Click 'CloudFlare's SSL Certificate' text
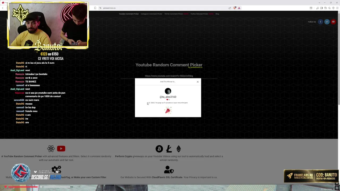 point(167,177)
